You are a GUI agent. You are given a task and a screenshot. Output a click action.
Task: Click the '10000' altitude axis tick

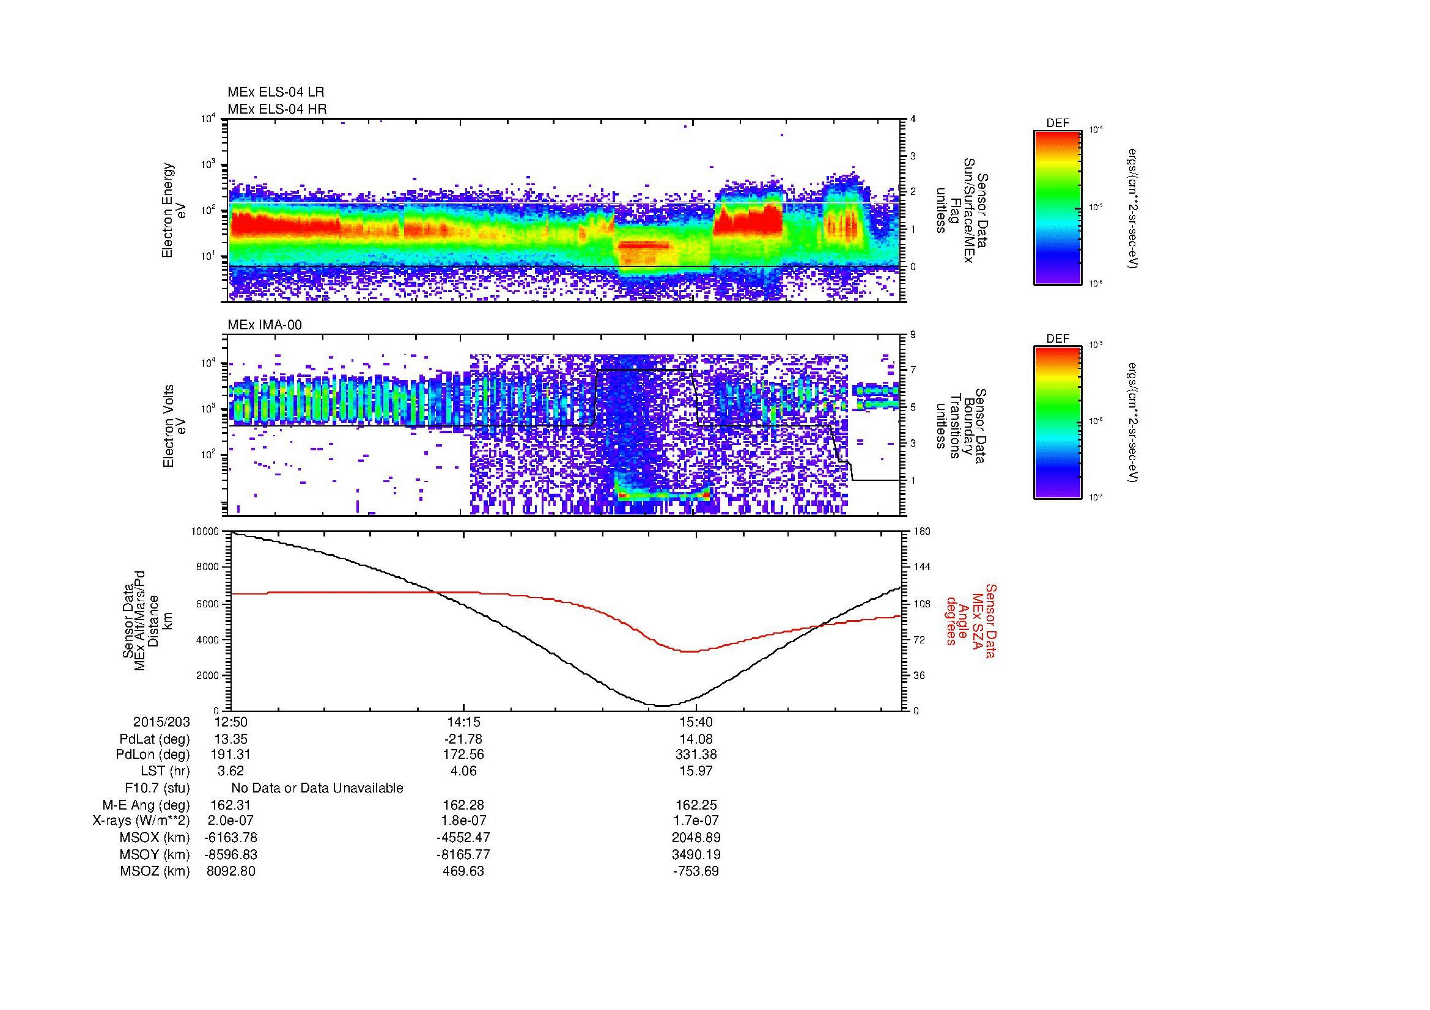205,532
